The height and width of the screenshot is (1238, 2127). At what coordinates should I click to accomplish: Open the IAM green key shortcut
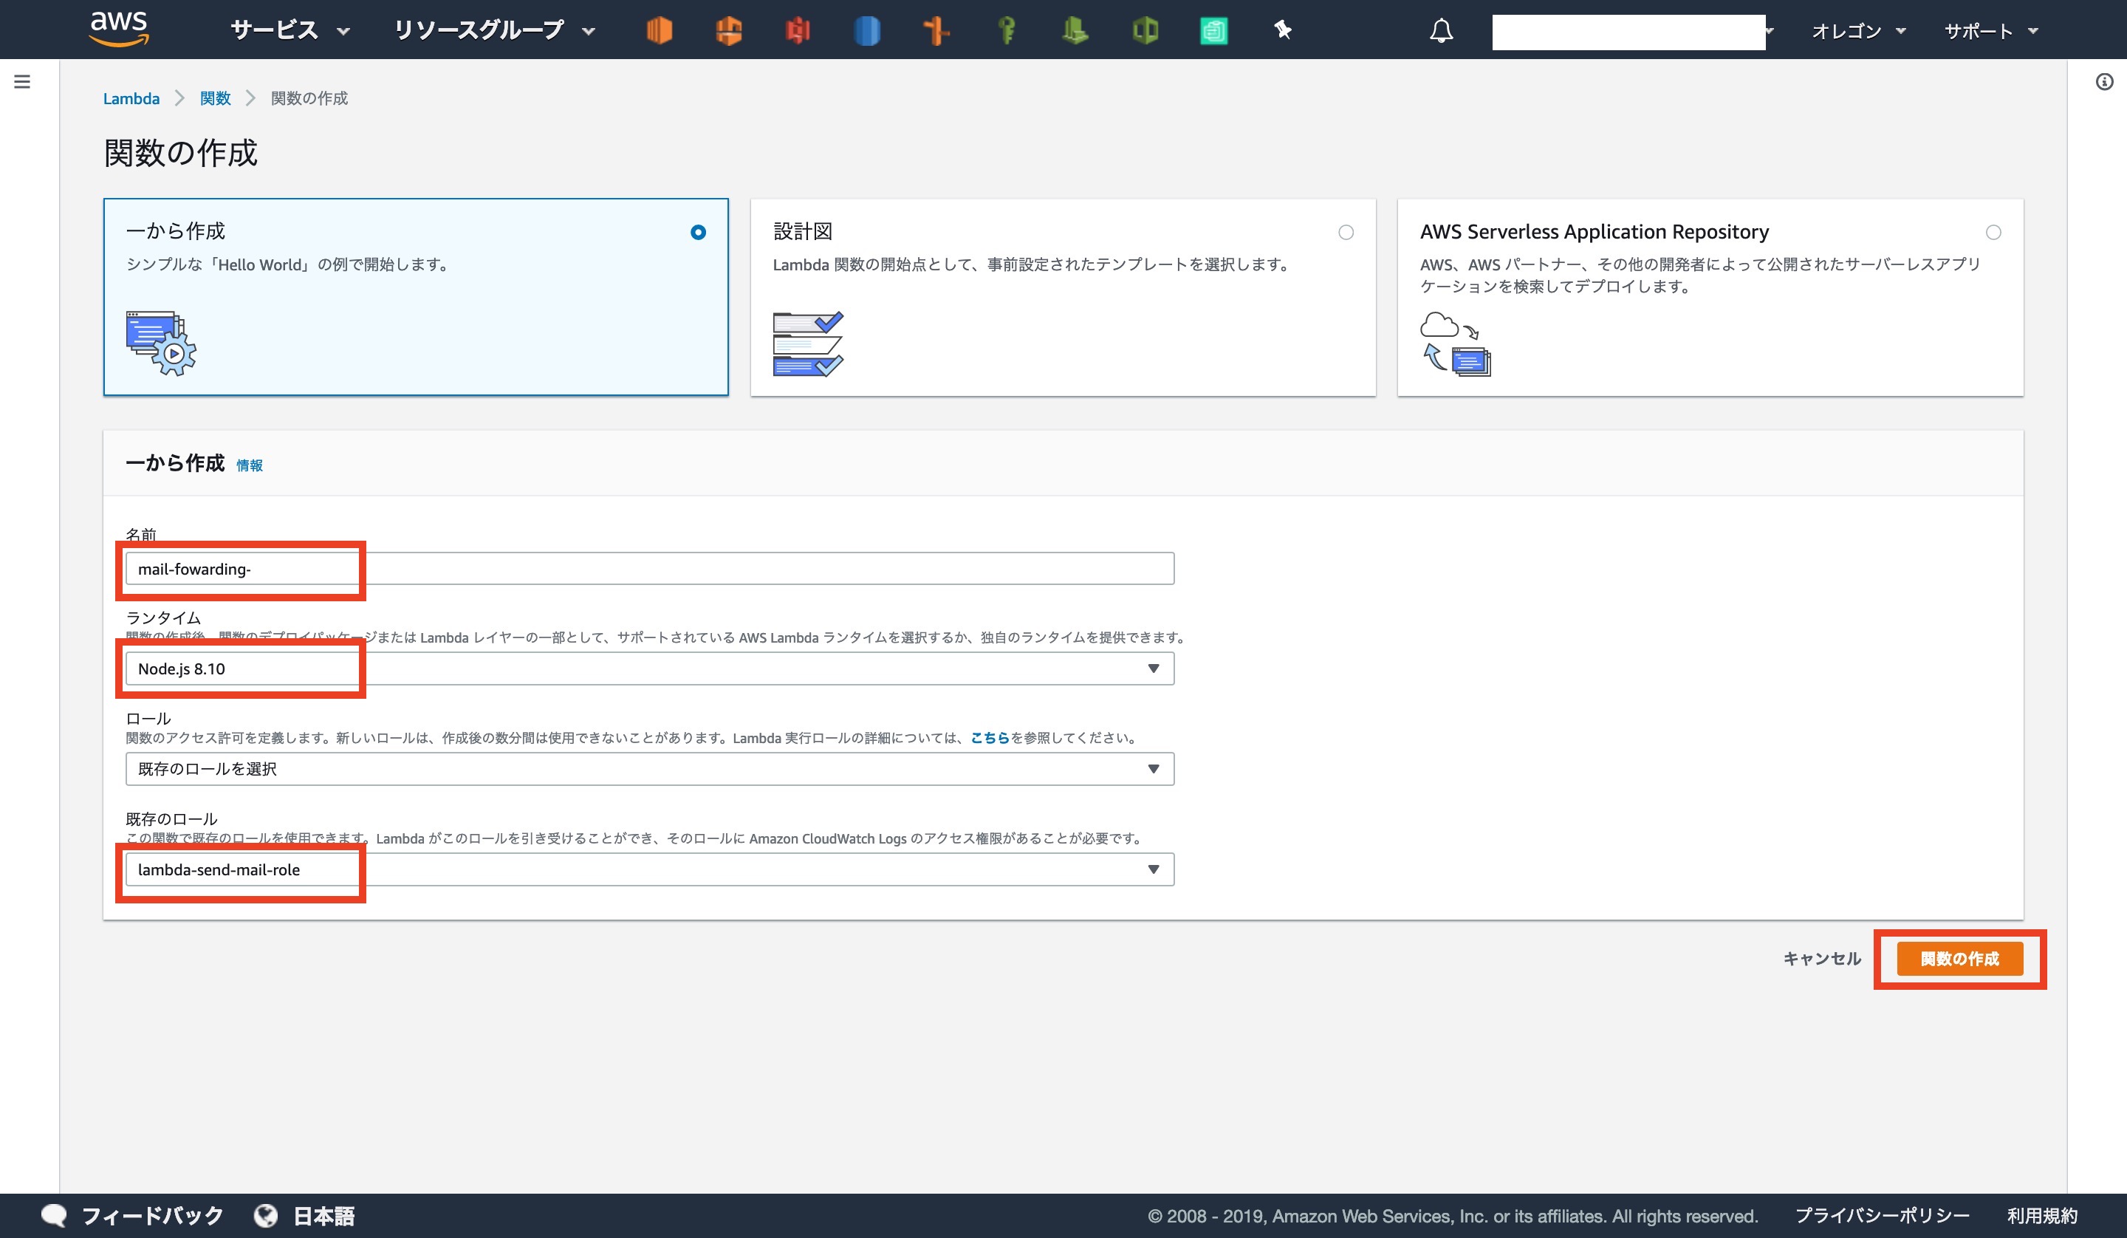coord(1005,30)
